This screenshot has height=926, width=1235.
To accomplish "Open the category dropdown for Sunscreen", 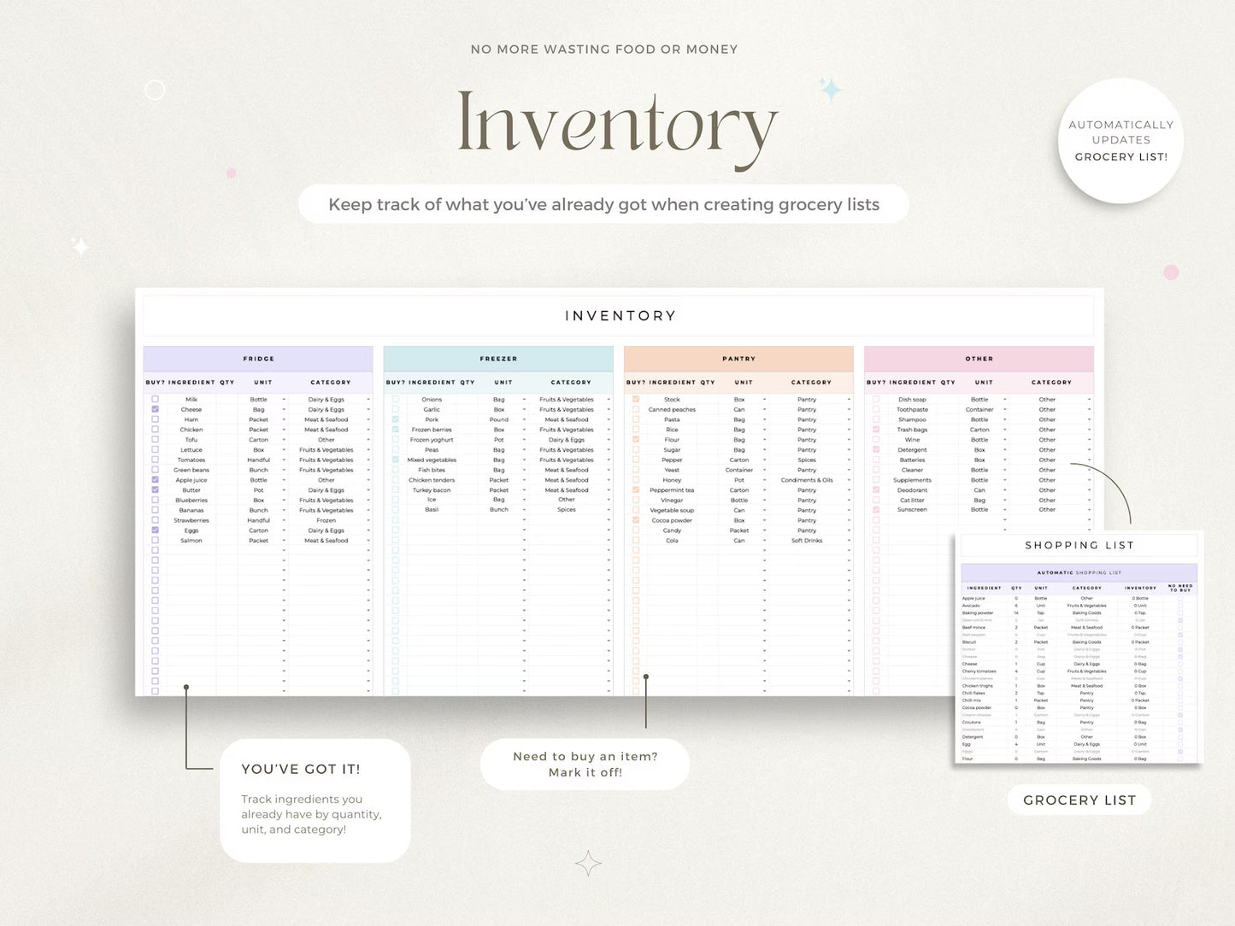I will (1089, 509).
